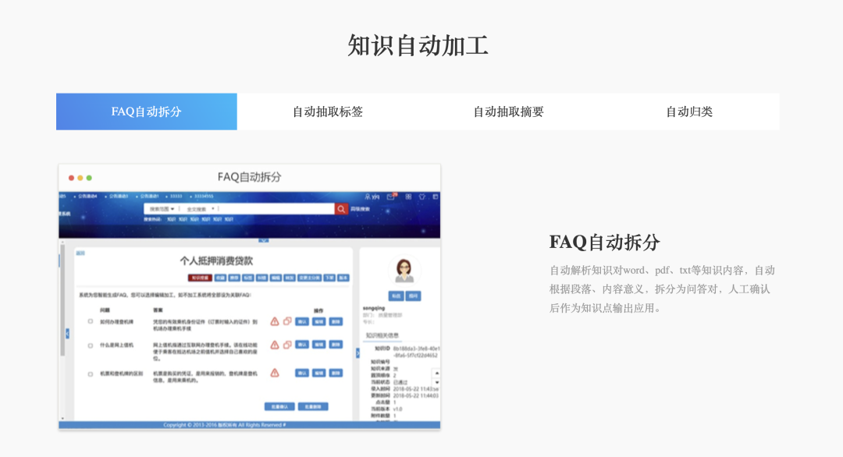Click the window icon at top bar's right end
Image resolution: width=843 pixels, height=457 pixels.
tap(436, 197)
